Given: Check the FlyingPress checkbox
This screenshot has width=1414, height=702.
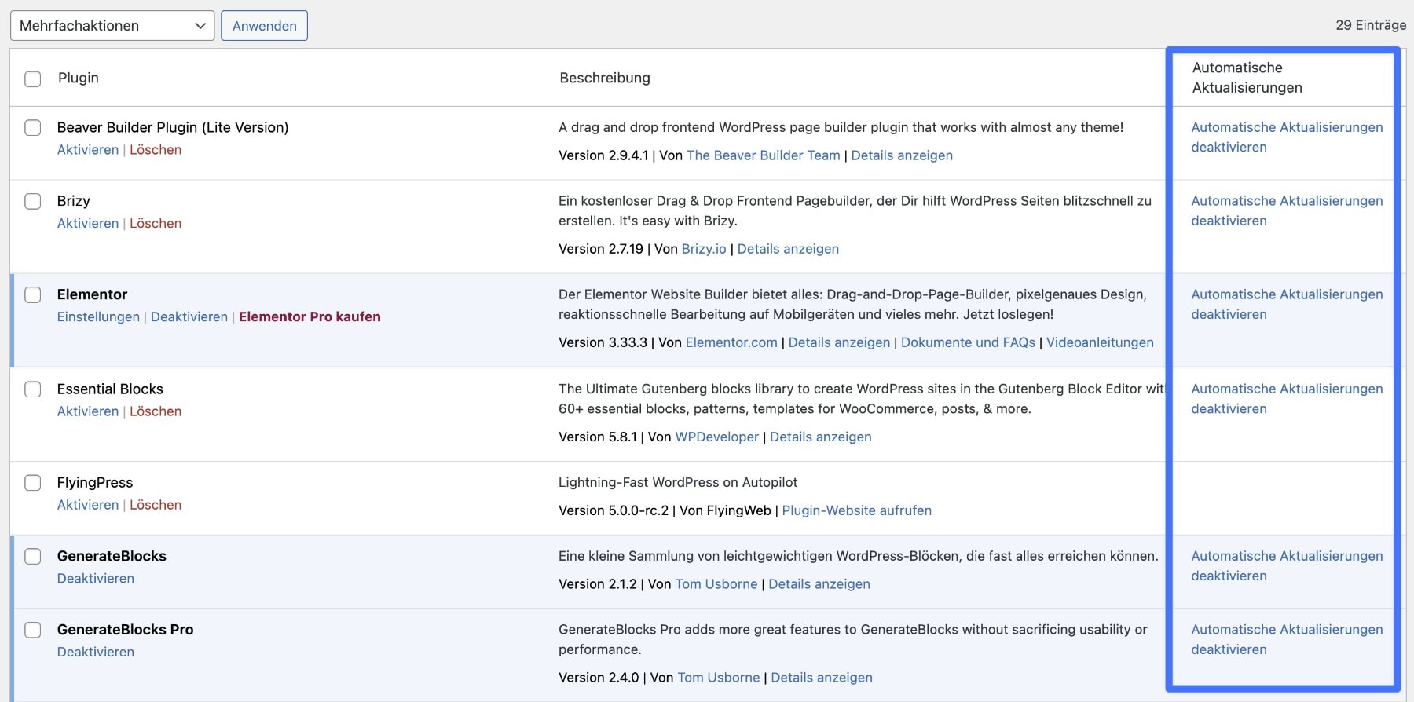Looking at the screenshot, I should [33, 483].
